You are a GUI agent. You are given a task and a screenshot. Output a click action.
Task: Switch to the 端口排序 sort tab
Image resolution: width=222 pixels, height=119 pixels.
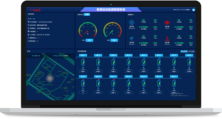[x=184, y=51]
